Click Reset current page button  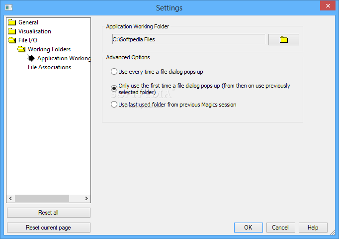49,228
